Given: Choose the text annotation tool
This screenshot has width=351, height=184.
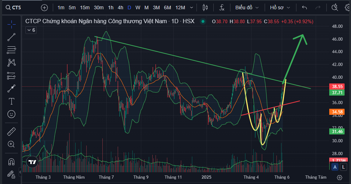Looking at the screenshot, I should tap(11, 101).
